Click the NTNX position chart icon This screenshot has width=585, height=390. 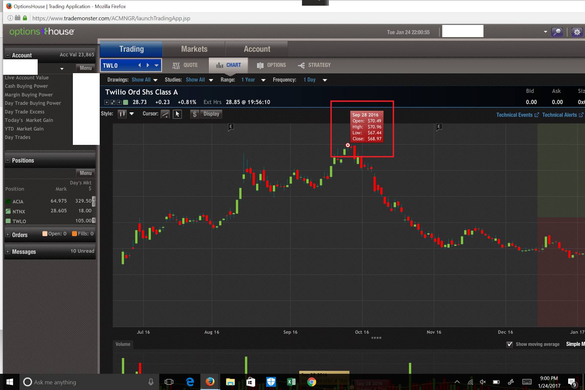[8, 211]
